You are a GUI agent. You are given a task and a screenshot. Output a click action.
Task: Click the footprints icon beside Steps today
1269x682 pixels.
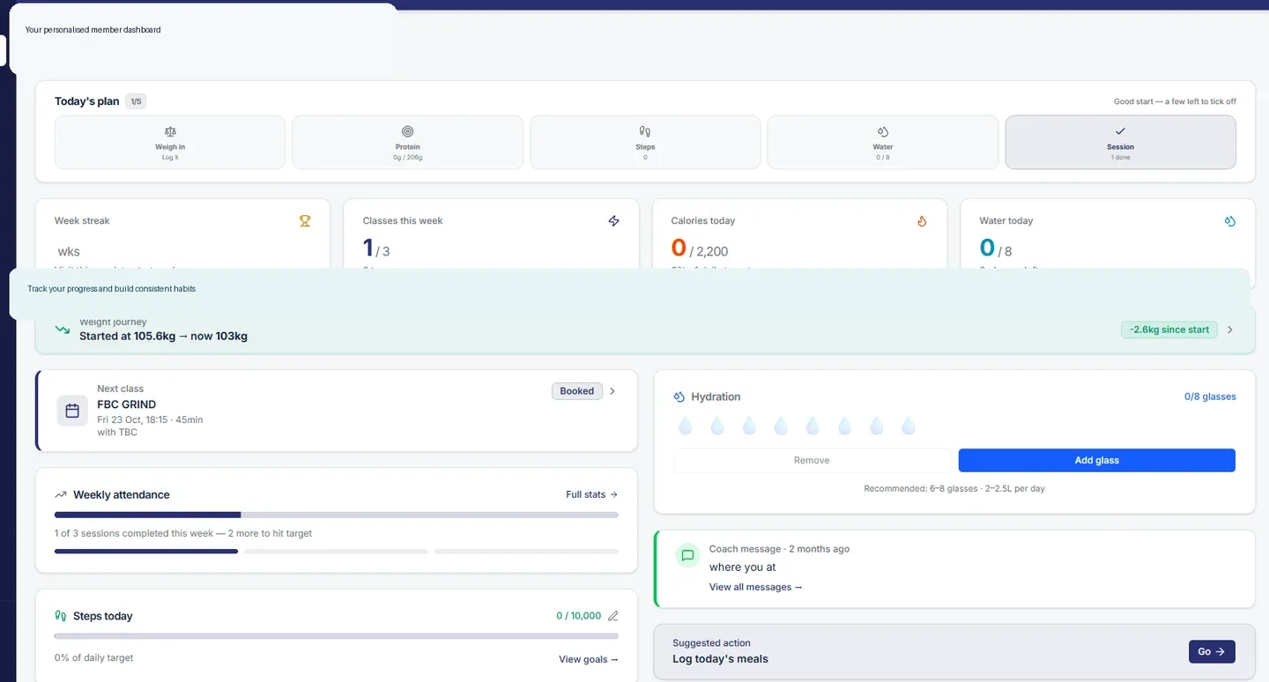[61, 616]
